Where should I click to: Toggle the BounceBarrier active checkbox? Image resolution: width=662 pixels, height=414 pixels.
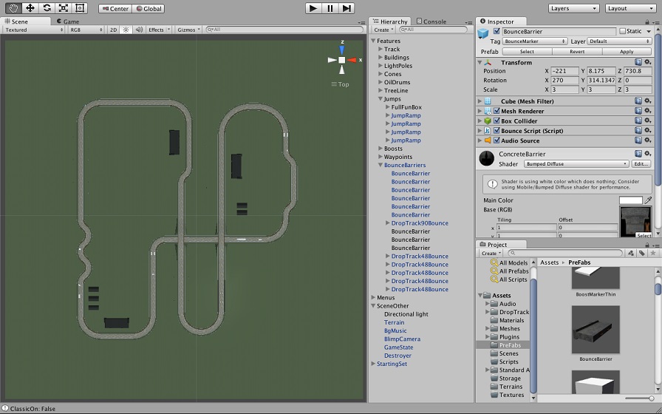[496, 31]
